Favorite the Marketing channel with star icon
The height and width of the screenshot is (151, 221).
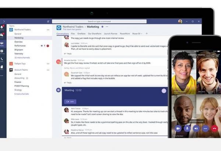coord(102,27)
